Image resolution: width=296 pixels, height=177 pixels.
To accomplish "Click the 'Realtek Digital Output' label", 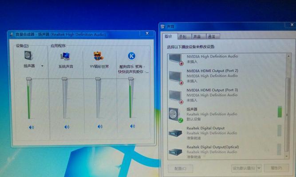I will [205, 128].
